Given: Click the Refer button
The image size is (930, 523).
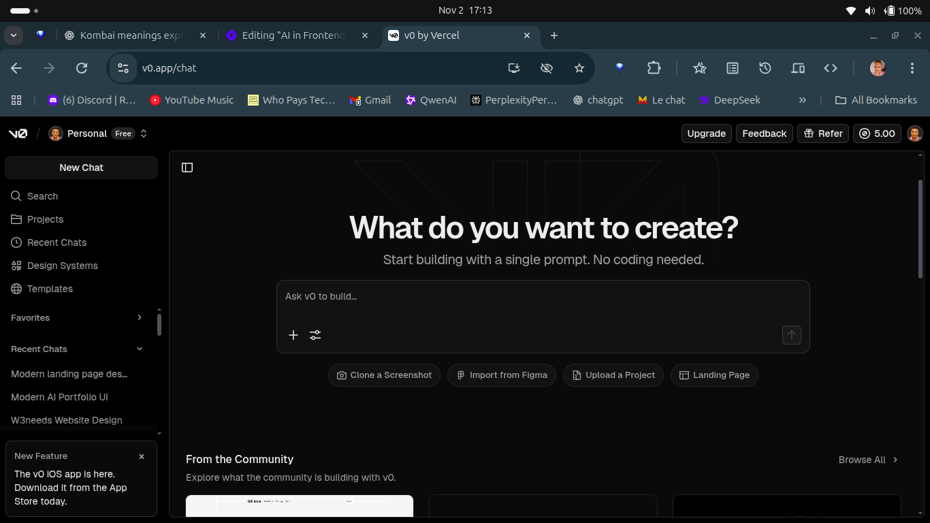Looking at the screenshot, I should [823, 133].
